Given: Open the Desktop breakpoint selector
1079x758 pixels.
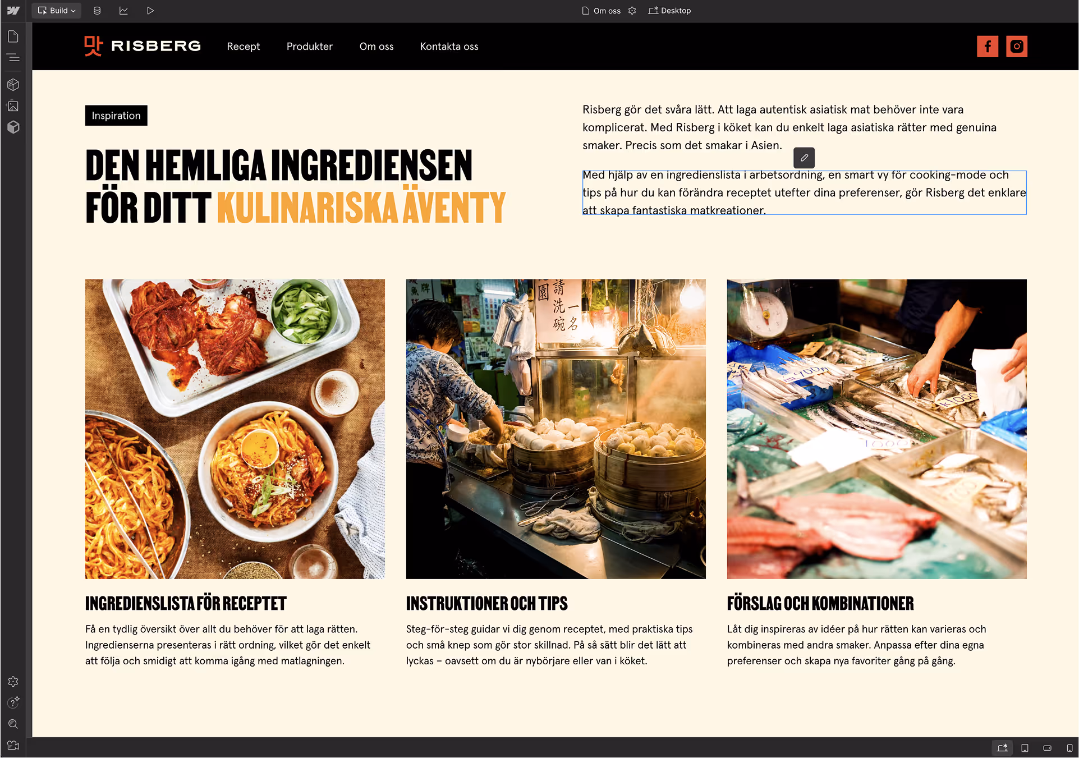Looking at the screenshot, I should click(x=670, y=11).
